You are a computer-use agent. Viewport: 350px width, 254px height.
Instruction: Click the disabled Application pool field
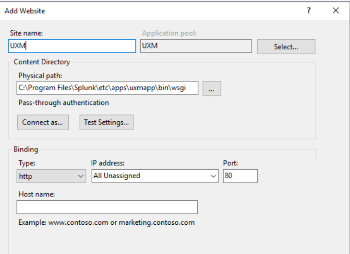pos(195,46)
